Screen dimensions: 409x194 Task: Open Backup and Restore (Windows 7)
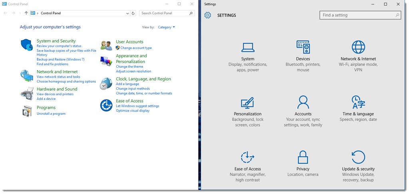pyautogui.click(x=61, y=59)
